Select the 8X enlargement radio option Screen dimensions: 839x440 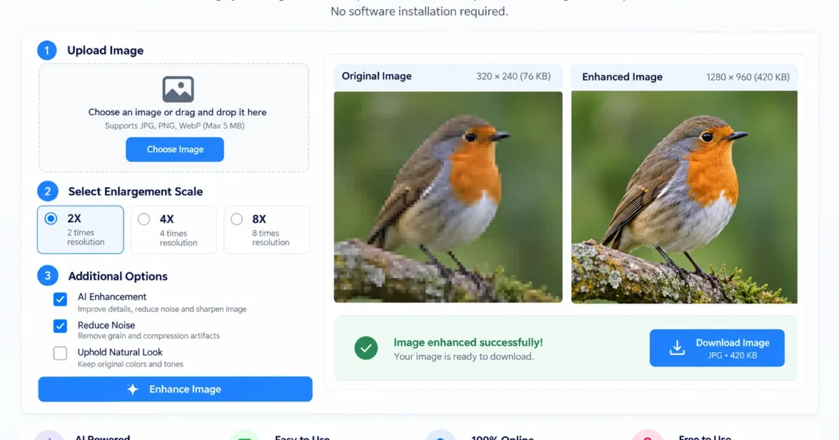(x=237, y=219)
